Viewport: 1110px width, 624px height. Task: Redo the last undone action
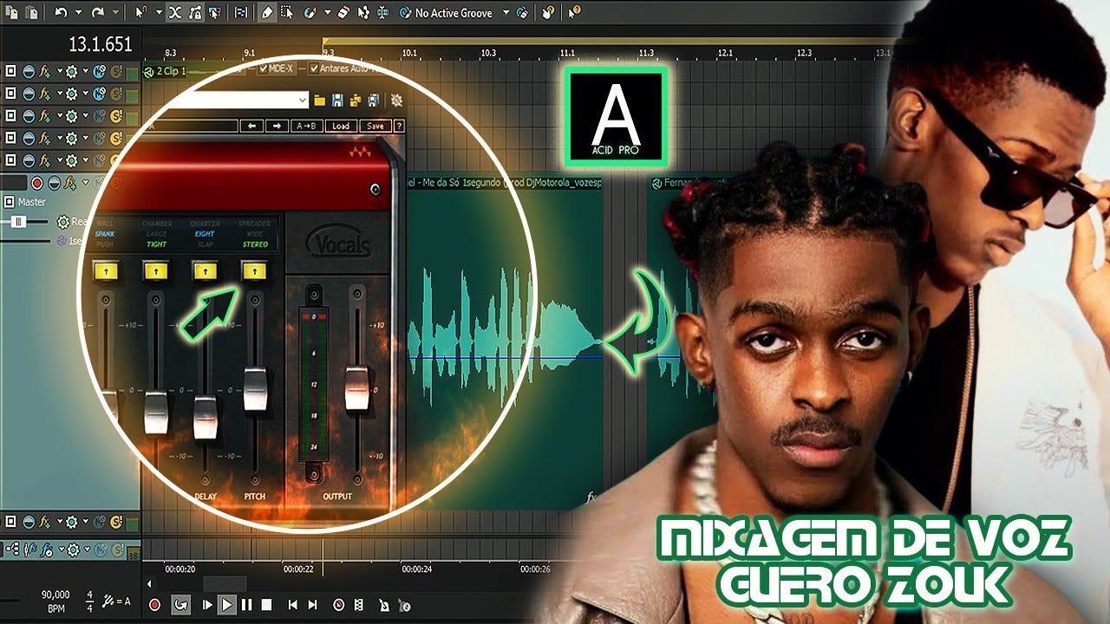pos(97,13)
